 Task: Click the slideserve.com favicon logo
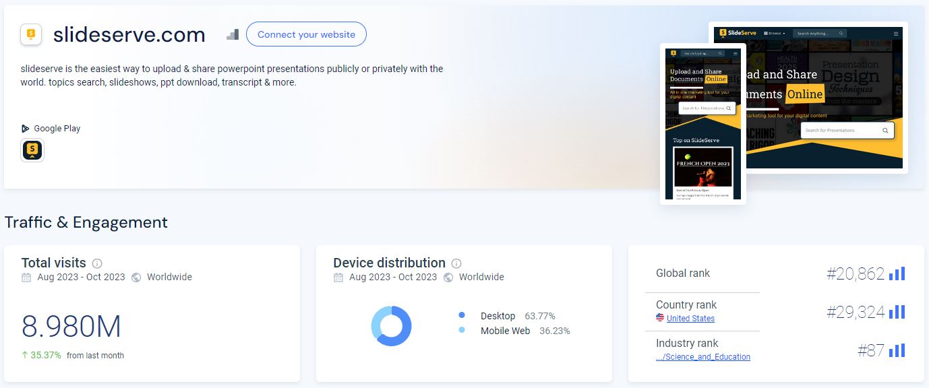pos(31,34)
